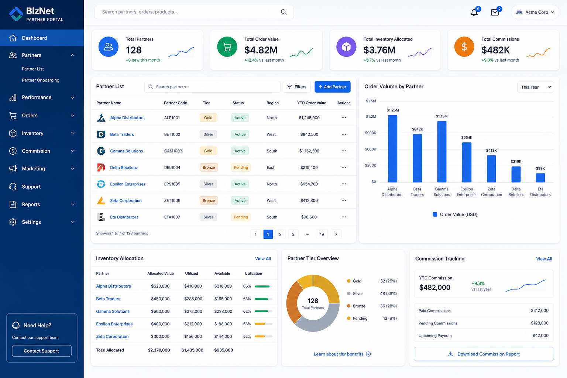Expand the Settings sidebar section
Screen dimensions: 567x378
click(73, 222)
